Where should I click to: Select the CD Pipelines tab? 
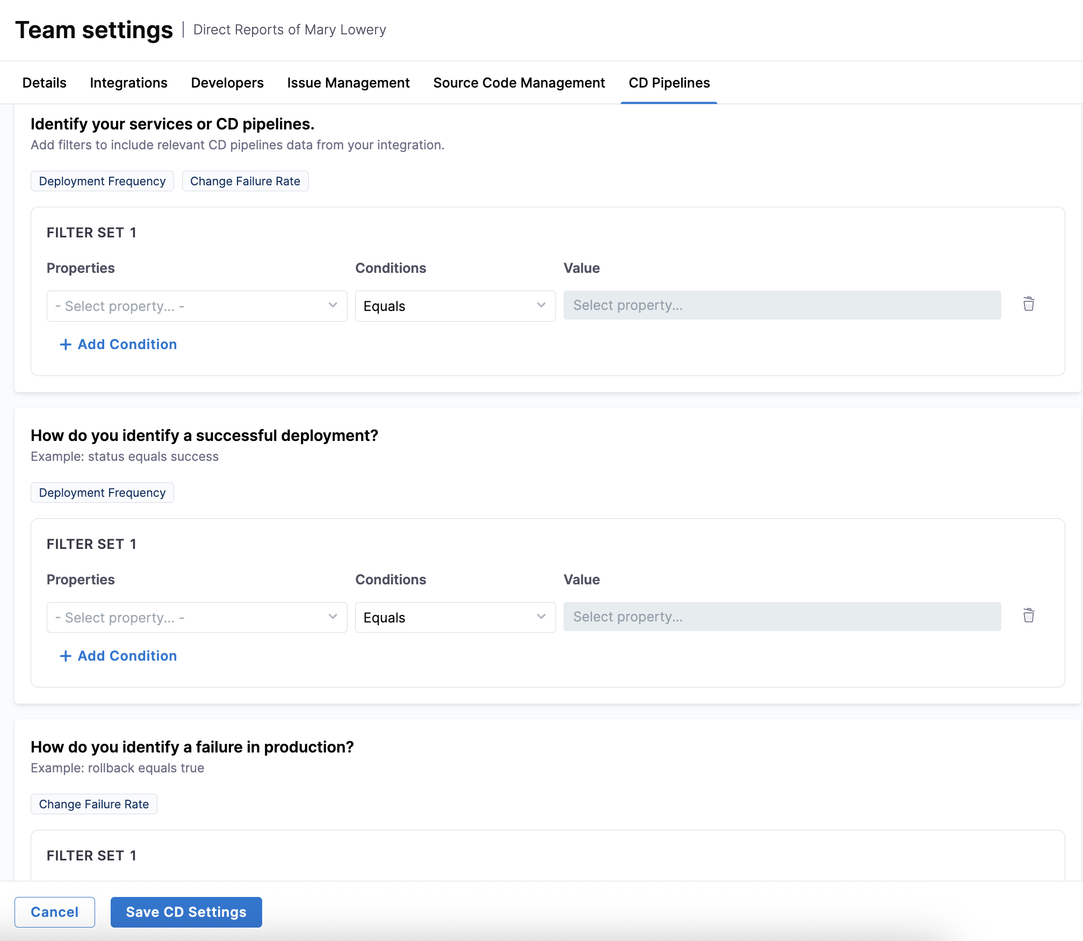669,83
